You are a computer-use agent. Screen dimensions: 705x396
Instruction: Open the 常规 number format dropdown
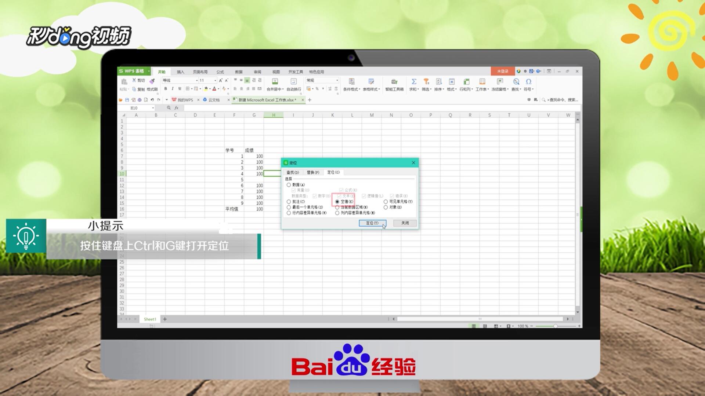[x=337, y=80]
